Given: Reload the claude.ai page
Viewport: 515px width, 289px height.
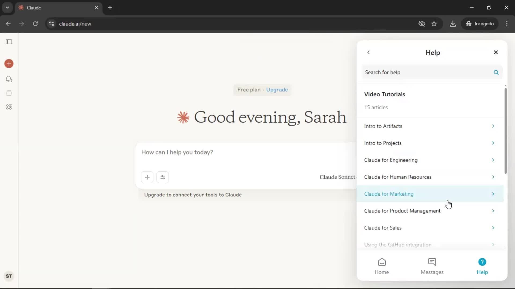Looking at the screenshot, I should click(35, 24).
